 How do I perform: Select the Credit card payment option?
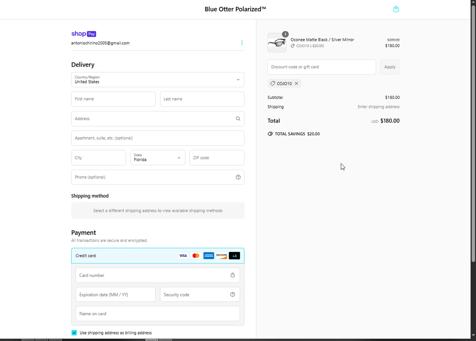tap(158, 256)
